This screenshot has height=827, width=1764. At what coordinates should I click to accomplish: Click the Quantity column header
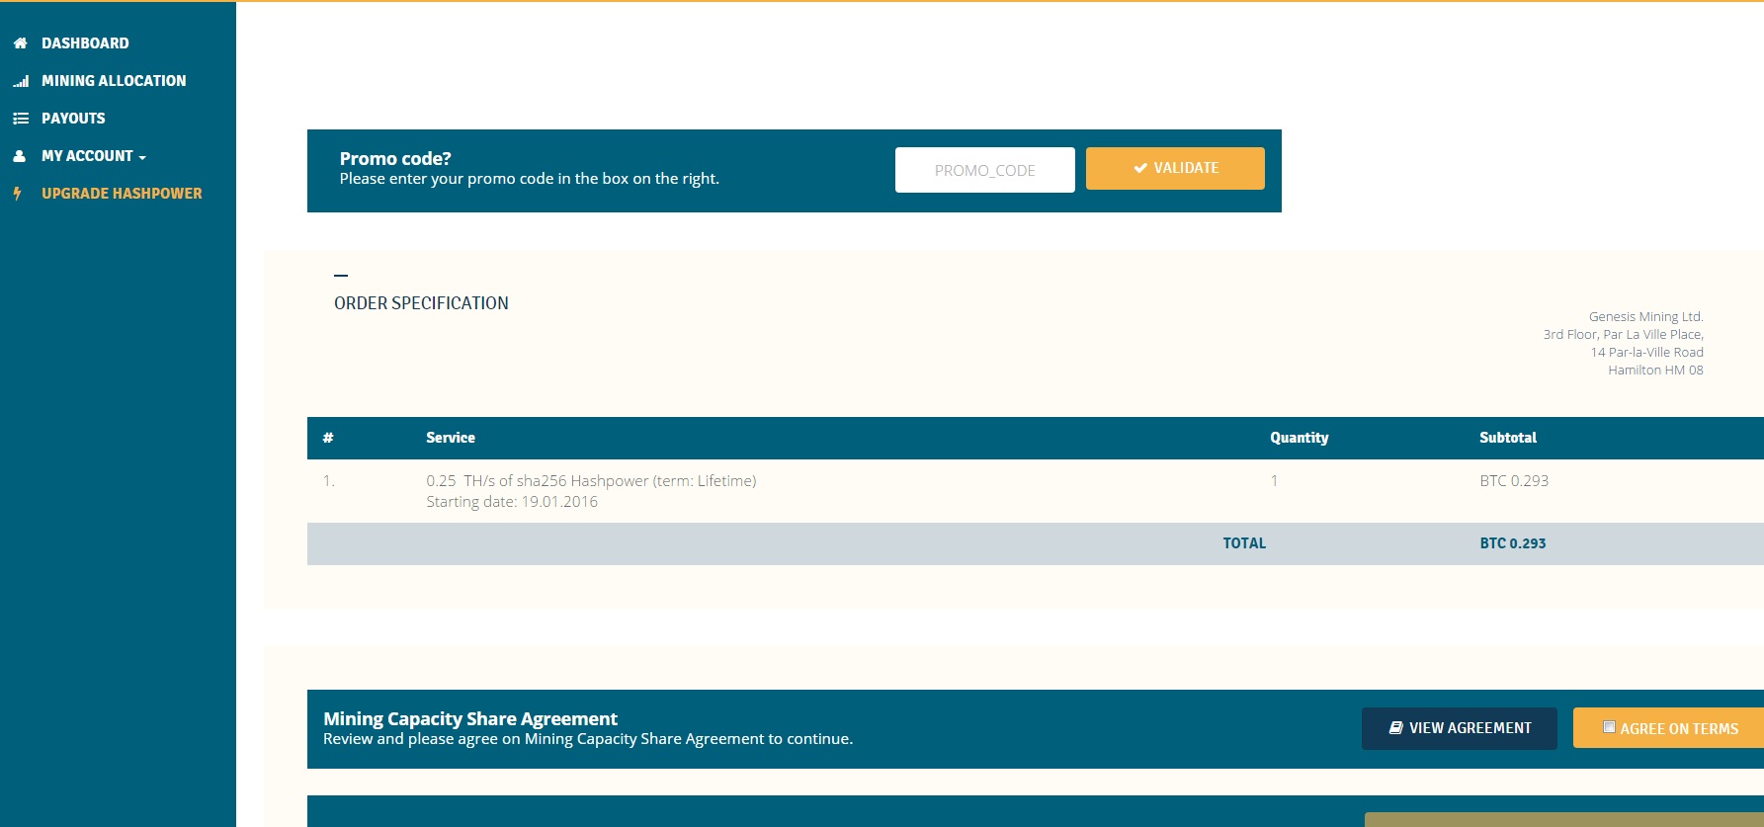click(x=1300, y=438)
